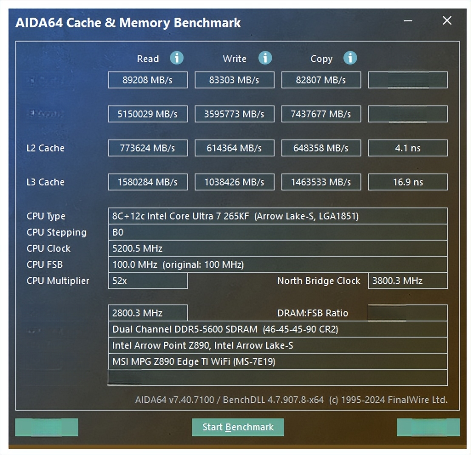Screen dimensions: 471x455
Task: Click the DRAM:FSB Ratio label
Action: tap(312, 313)
